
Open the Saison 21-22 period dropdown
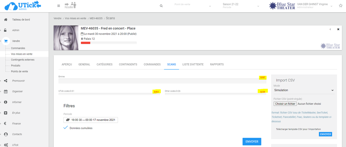click(241, 6)
